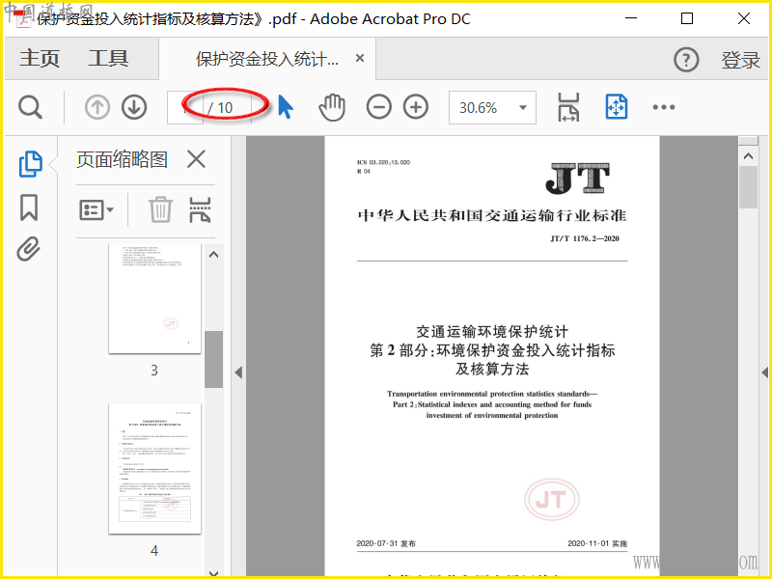Viewport: 772px width, 579px height.
Task: Toggle the fit full page view
Action: tap(616, 107)
